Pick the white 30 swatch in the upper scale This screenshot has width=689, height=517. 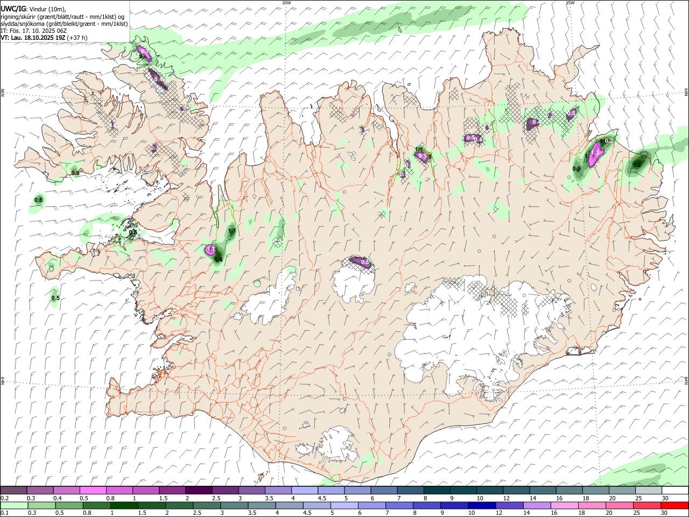675,491
